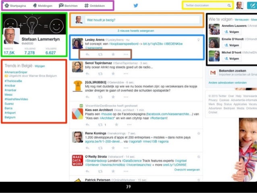Open the Suarez trend
This screenshot has height=193, width=257.
point(9,104)
